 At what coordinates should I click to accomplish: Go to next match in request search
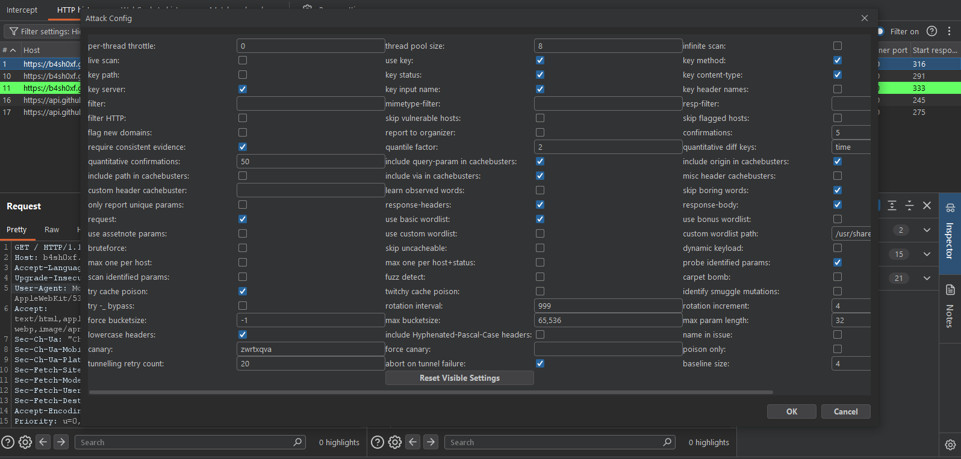click(61, 442)
